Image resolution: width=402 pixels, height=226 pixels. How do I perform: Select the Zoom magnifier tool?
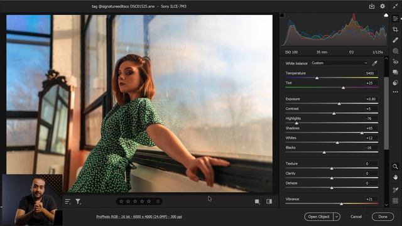point(395,166)
